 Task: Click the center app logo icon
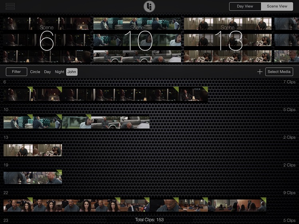149,6
